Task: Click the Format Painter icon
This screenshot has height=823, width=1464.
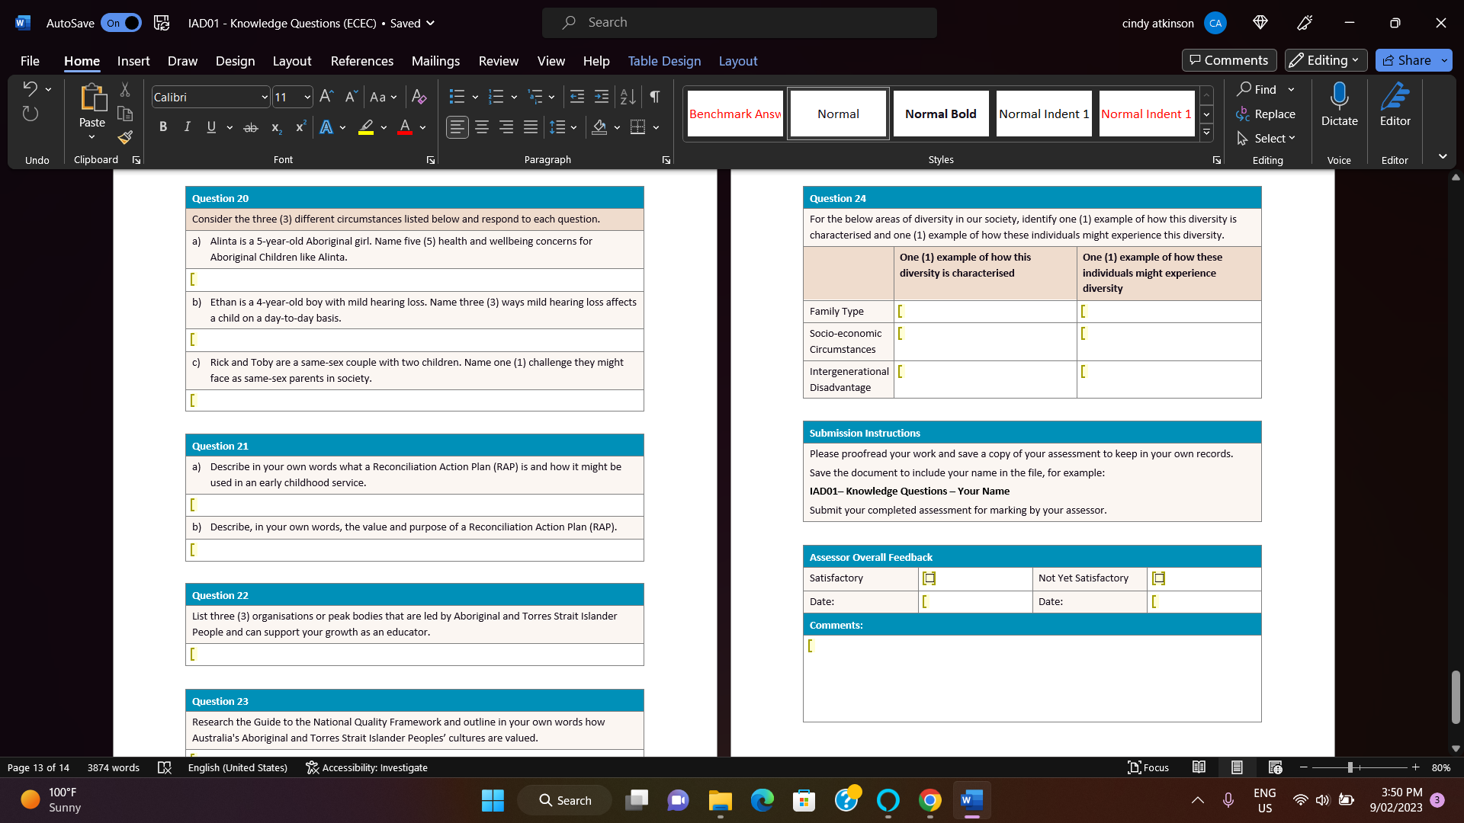Action: [x=125, y=138]
